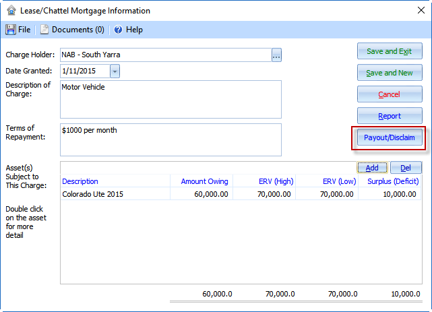Click the save disk icon beside File
This screenshot has height=312, width=432.
click(11, 30)
